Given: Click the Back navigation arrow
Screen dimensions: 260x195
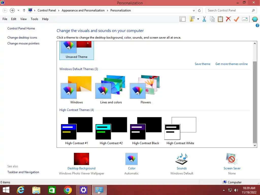Looking at the screenshot, I should (5, 10).
